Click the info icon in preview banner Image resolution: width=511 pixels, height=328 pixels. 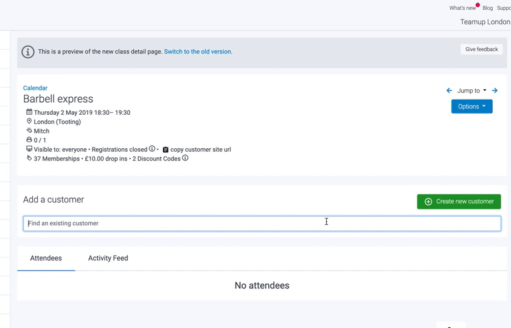[28, 52]
